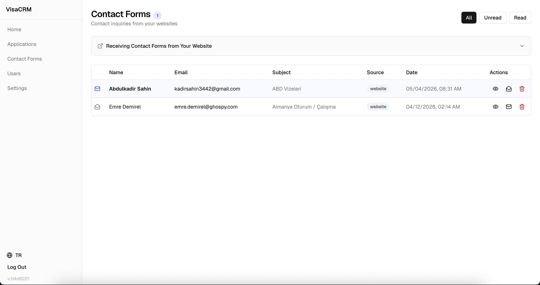
Task: Click the Source column header
Action: pos(375,73)
